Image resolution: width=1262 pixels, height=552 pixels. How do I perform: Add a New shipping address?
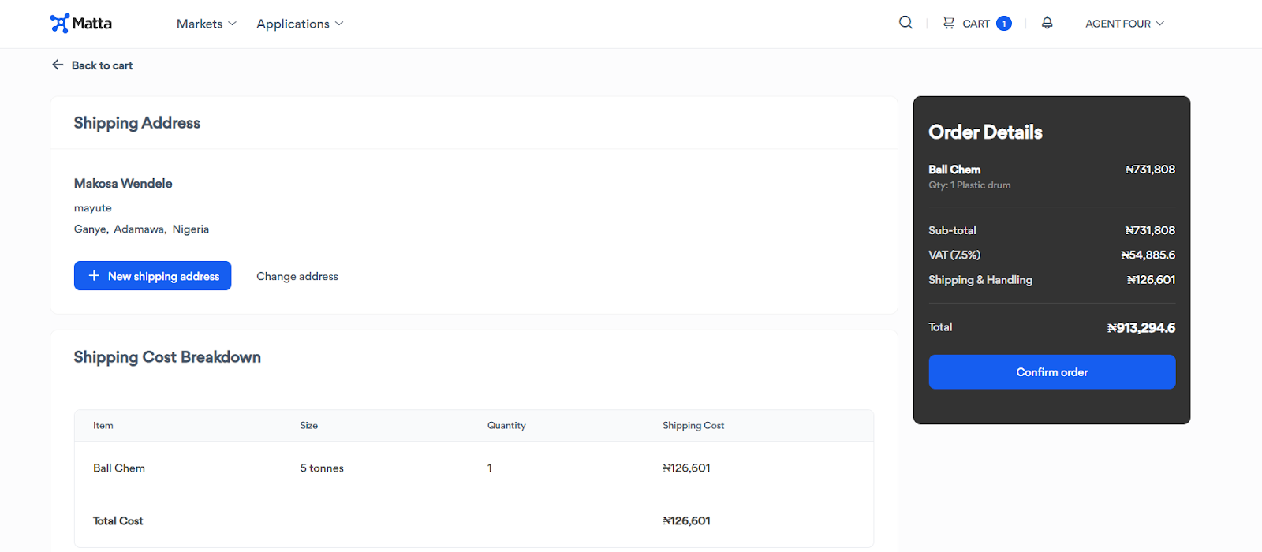coord(152,276)
